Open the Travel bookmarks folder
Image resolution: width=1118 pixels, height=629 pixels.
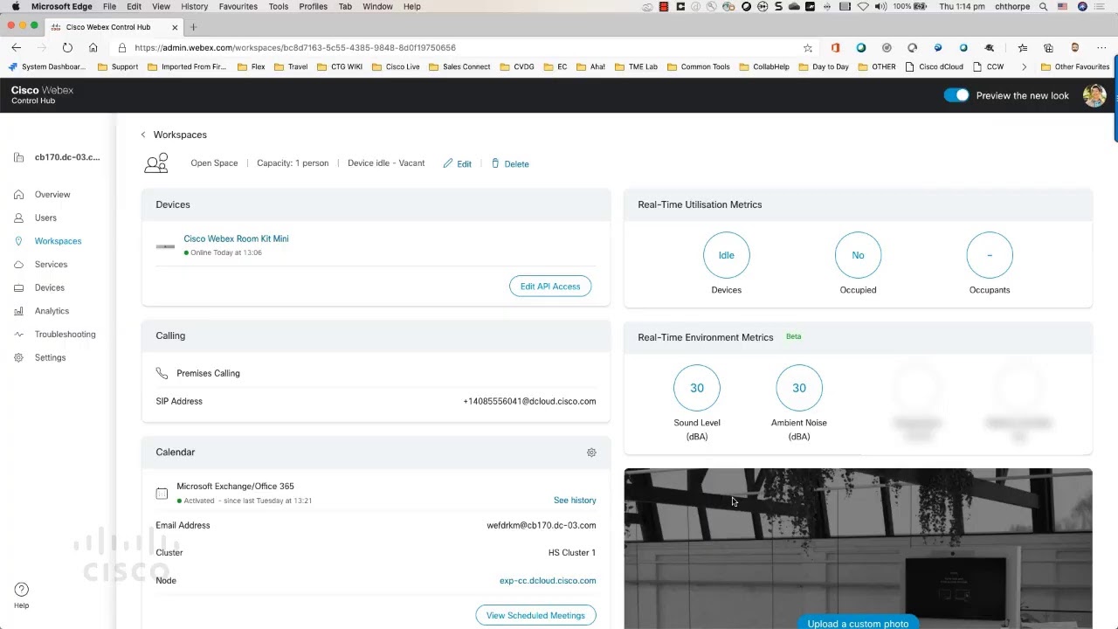pos(291,66)
